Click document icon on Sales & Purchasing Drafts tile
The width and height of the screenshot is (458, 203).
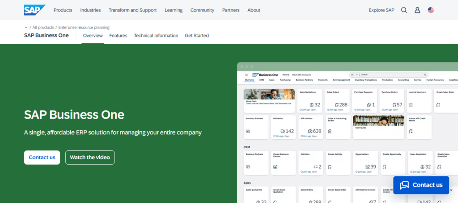click(x=330, y=131)
